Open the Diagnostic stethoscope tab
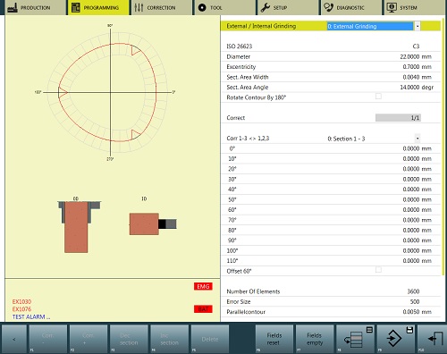The image size is (447, 354). click(351, 7)
